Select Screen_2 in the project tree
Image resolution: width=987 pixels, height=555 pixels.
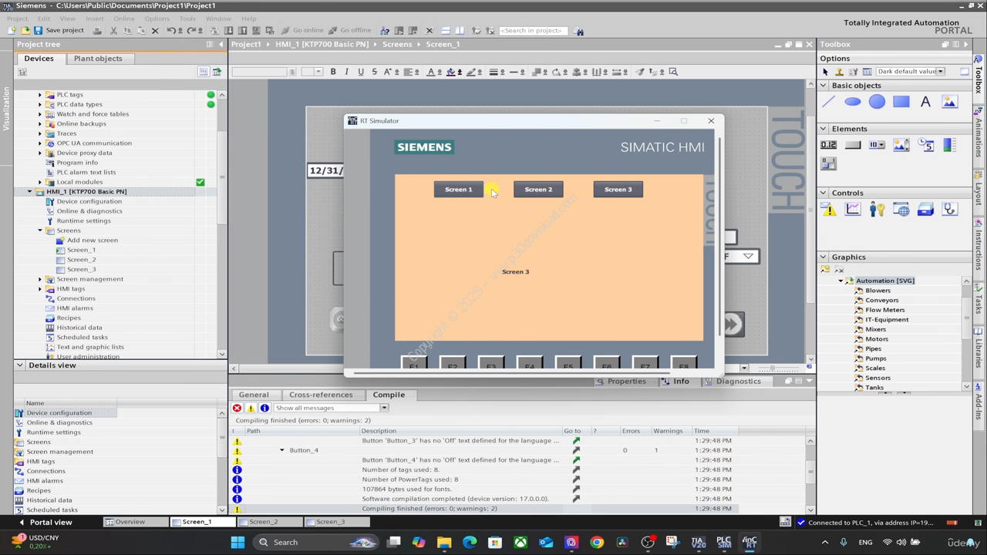[81, 260]
